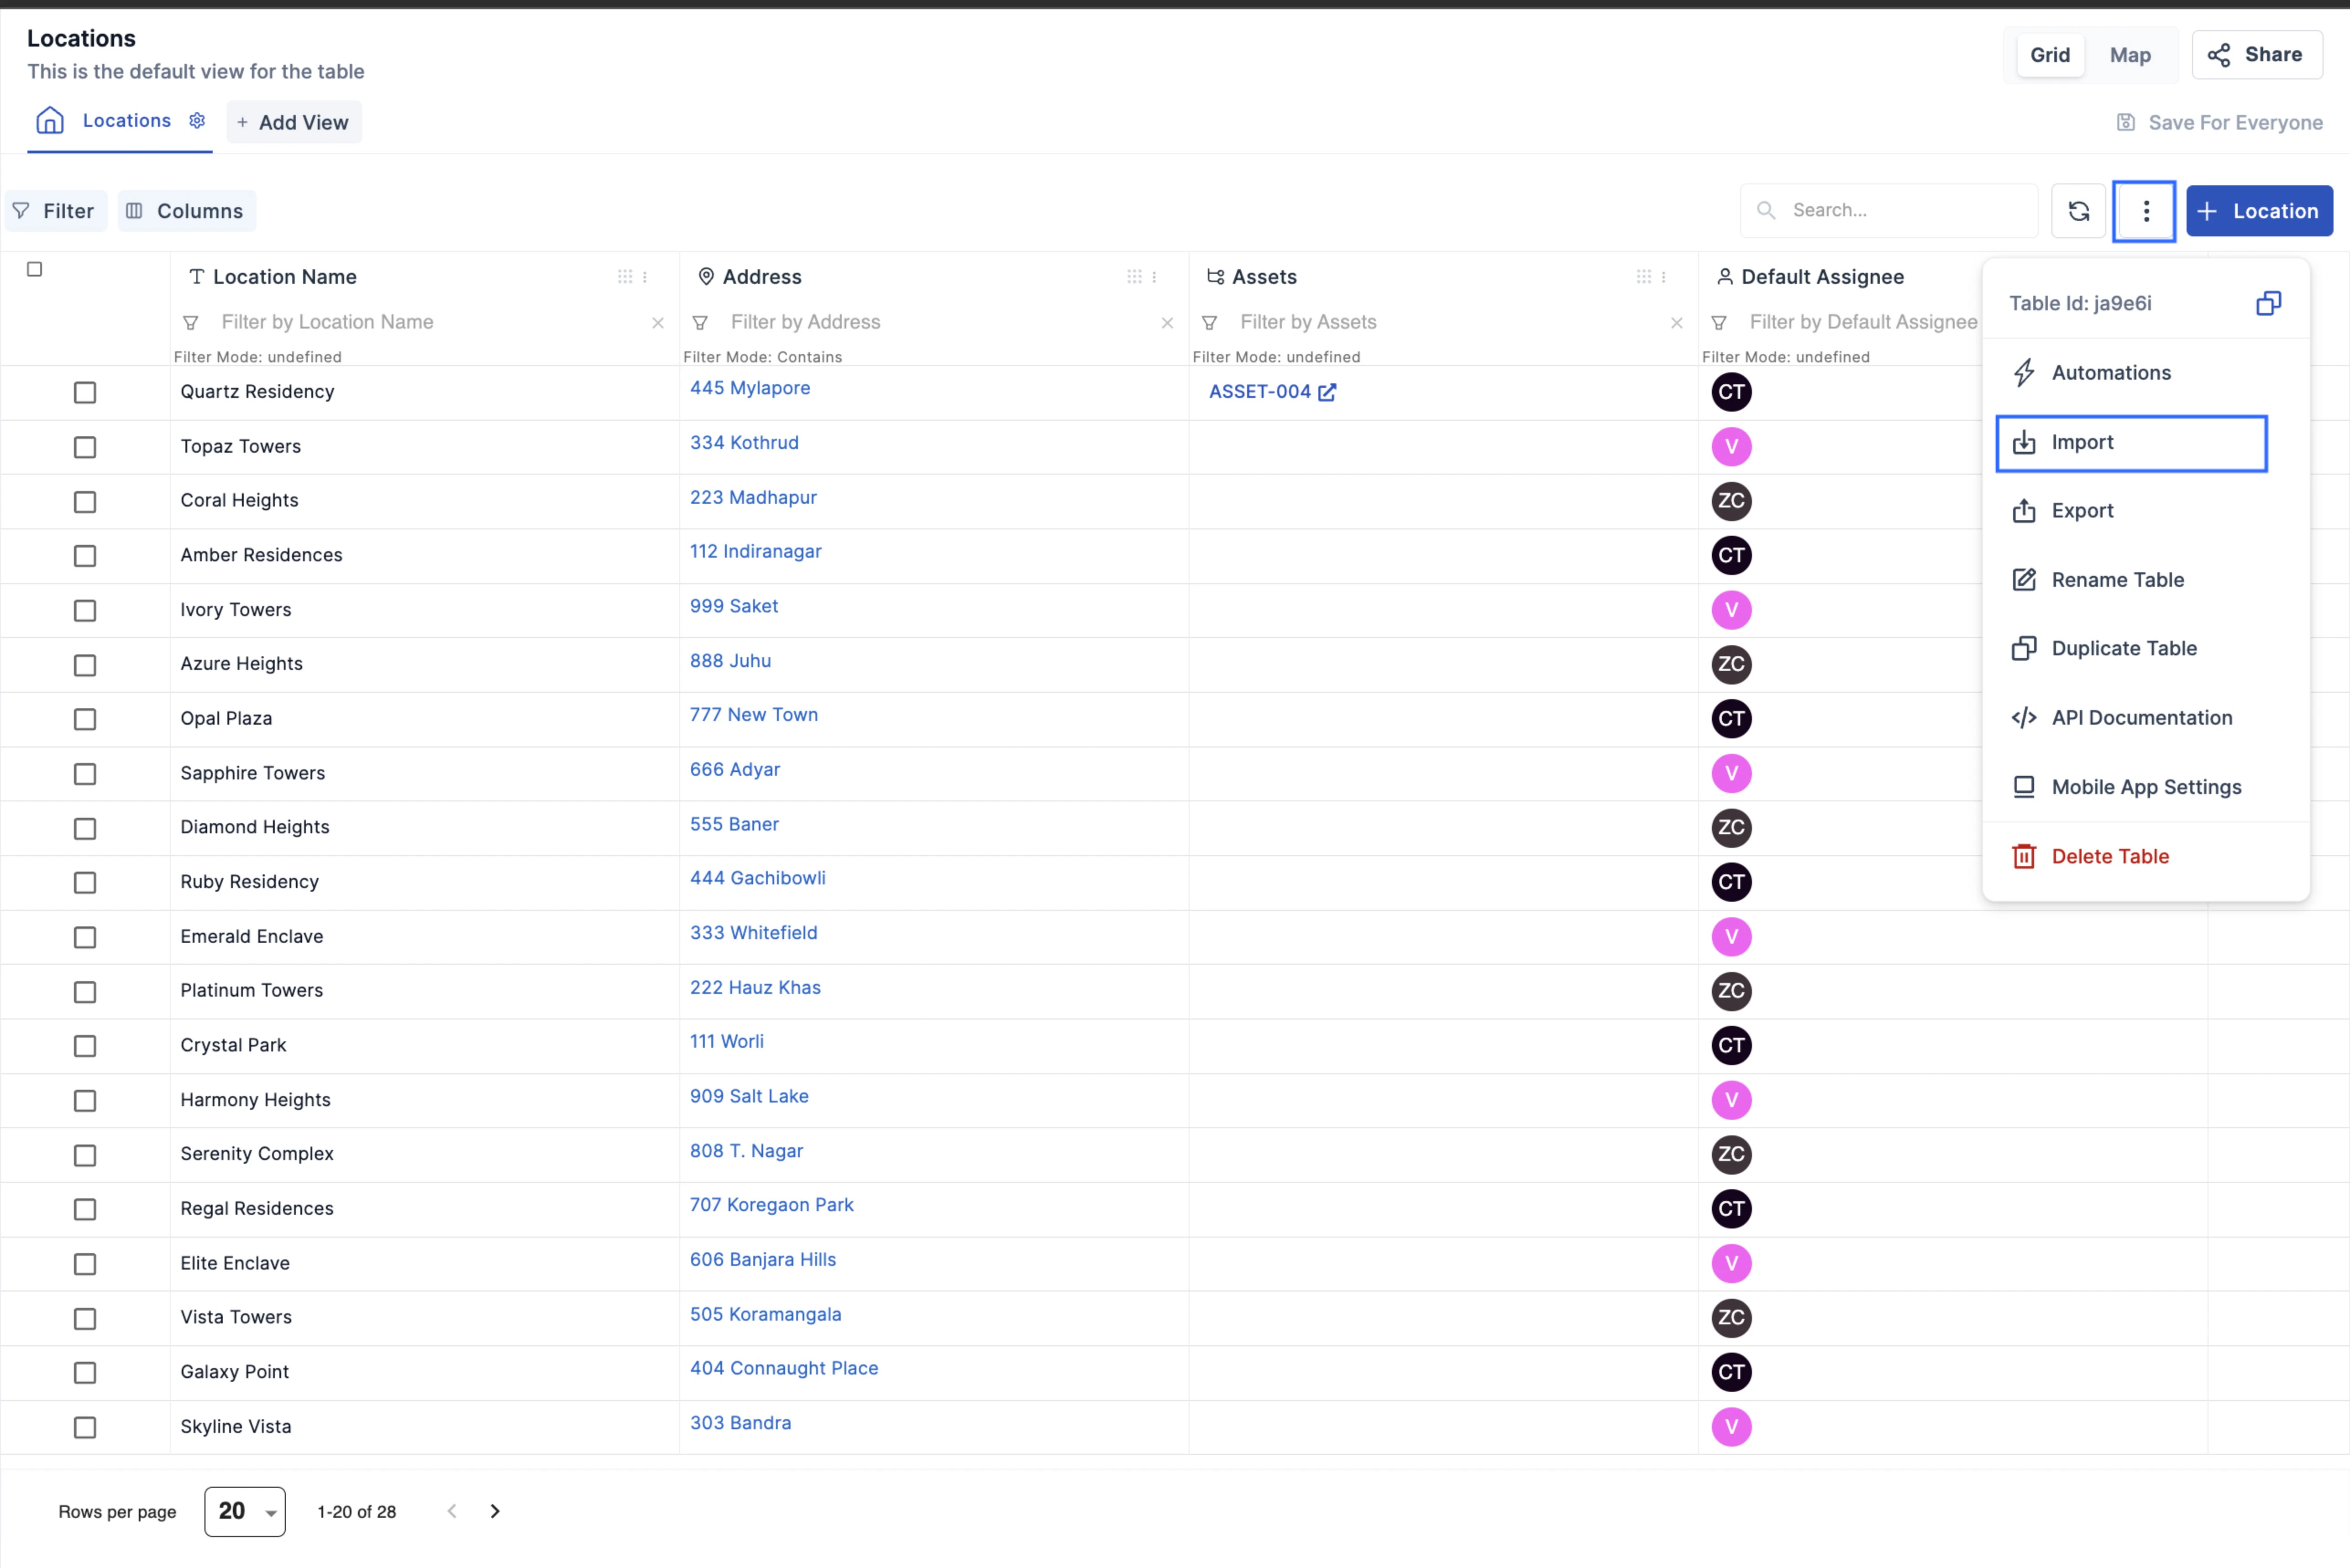Click the CT assignee avatar for Quartz Residency
Image resolution: width=2350 pixels, height=1568 pixels.
click(1730, 392)
